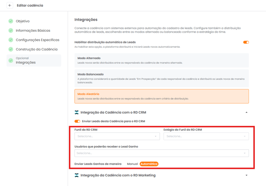Click the checkmark icon beside Integrações step
This screenshot has height=186, width=266.
[11, 60]
